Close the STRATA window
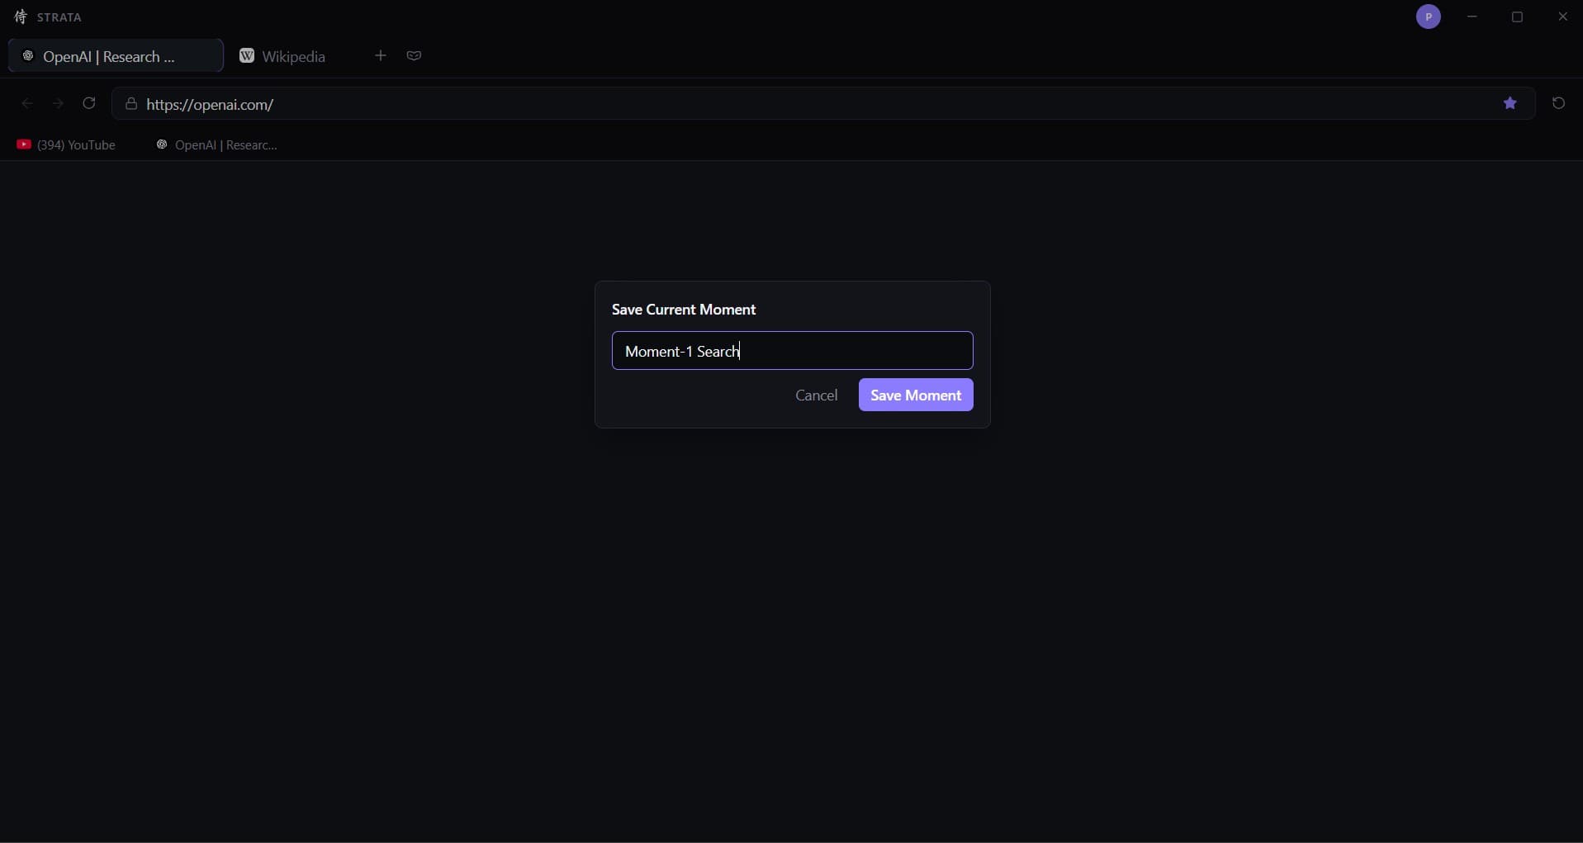This screenshot has height=843, width=1583. coord(1562,17)
